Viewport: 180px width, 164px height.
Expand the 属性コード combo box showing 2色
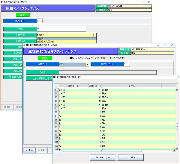[x=87, y=64]
